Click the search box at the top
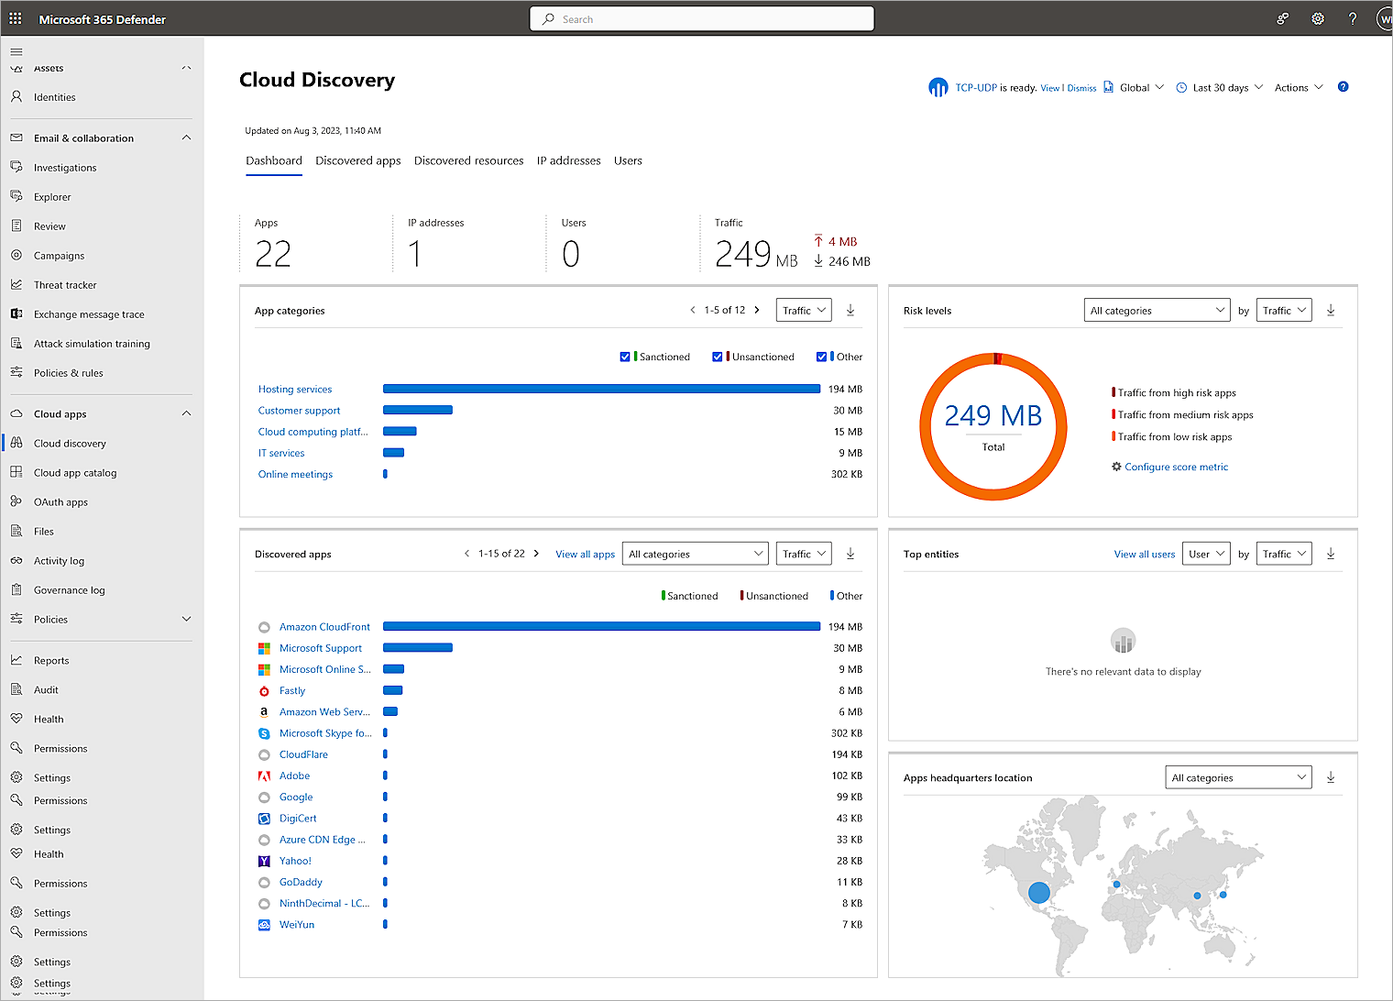This screenshot has height=1001, width=1393. (701, 18)
